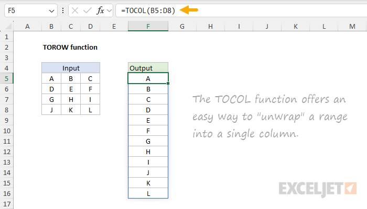Click Input cell C6 containing E
367x209 pixels.
(71, 89)
